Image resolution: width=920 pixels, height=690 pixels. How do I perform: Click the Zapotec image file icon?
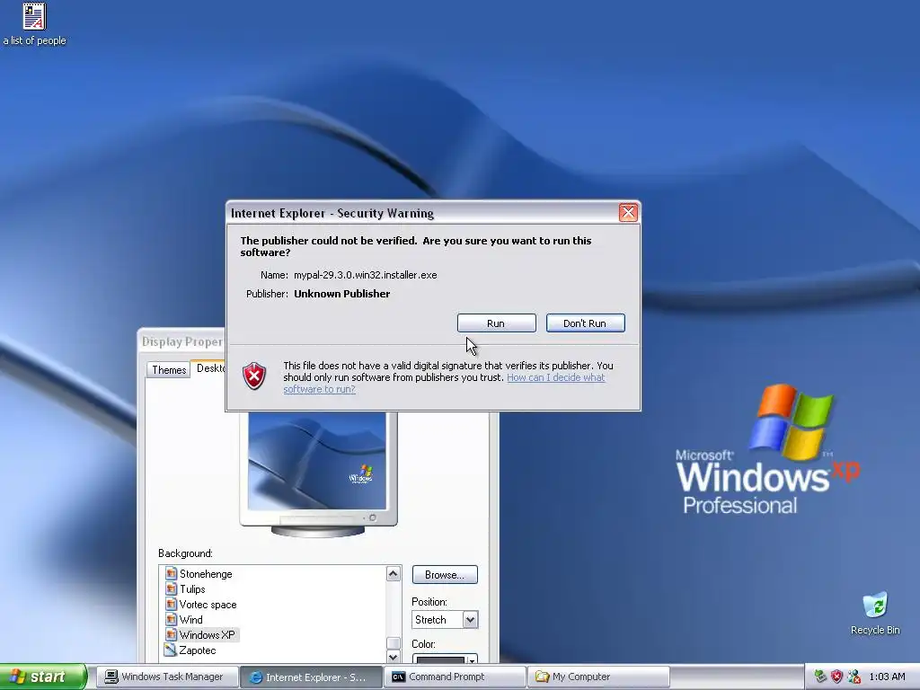click(x=171, y=650)
